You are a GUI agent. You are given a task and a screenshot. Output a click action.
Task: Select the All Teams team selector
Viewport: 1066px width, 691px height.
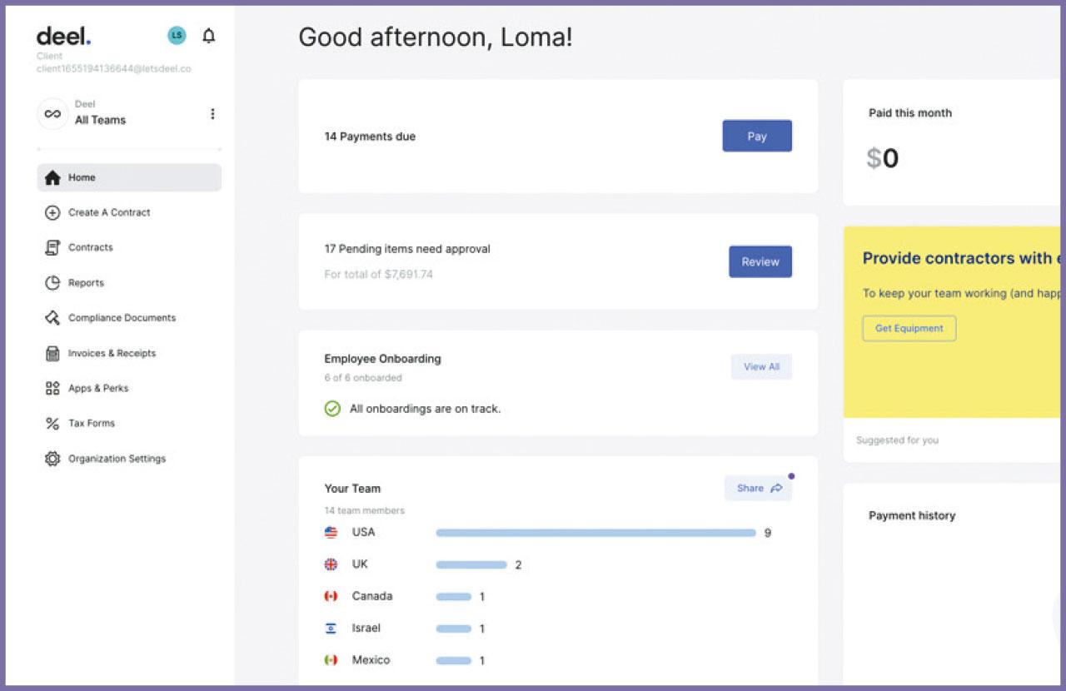pos(129,114)
